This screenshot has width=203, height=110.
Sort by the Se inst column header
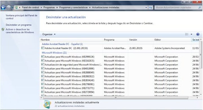pyautogui.click(x=195, y=40)
